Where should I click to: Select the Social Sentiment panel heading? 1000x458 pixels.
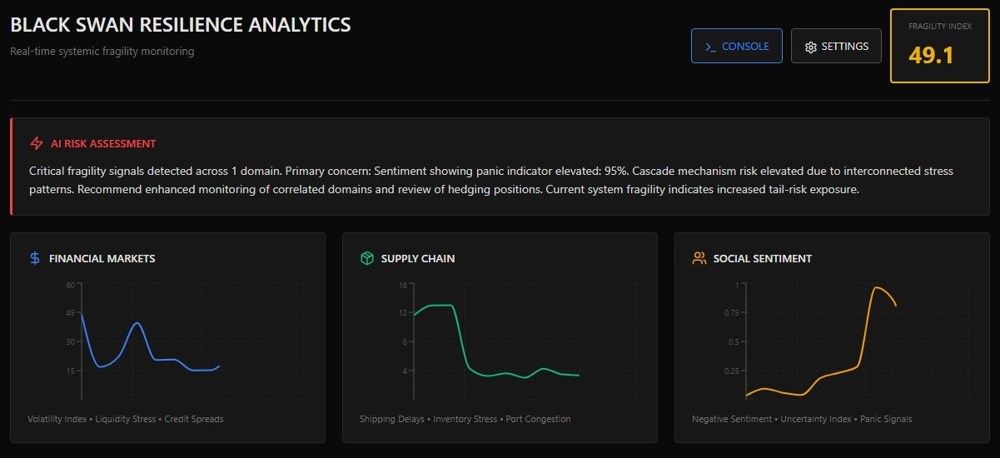click(762, 258)
